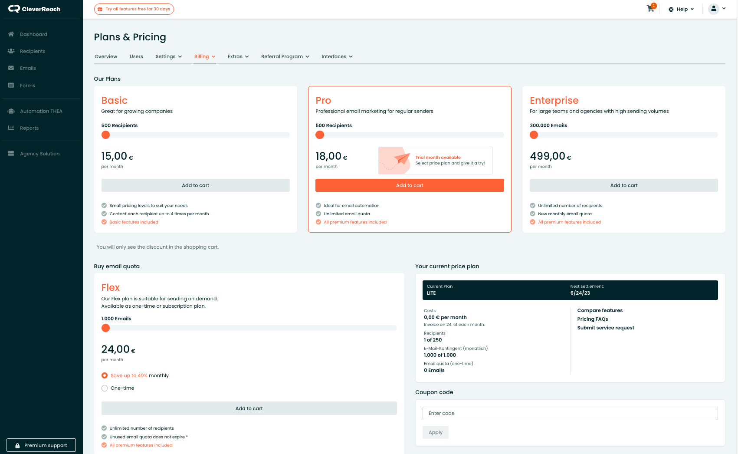Click the Forms sidebar icon

coord(11,86)
